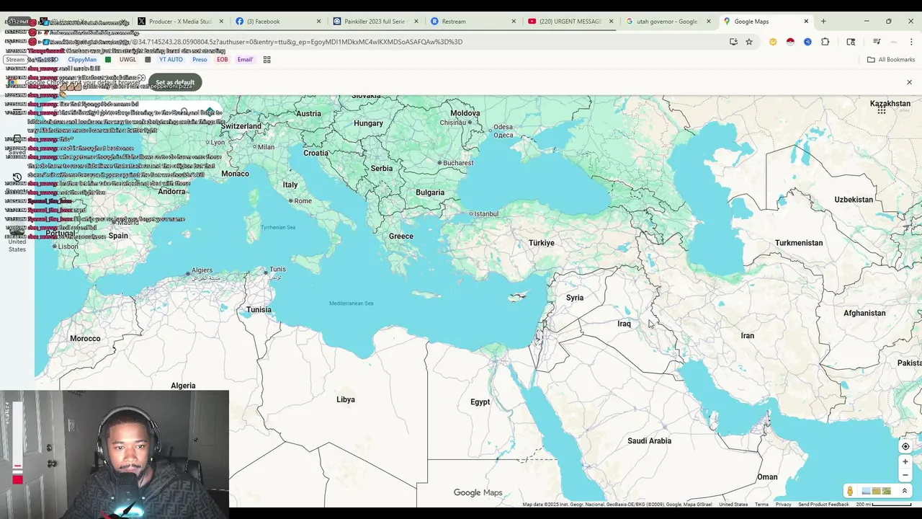Open the Stream bookmark
The image size is (922, 519).
pos(16,60)
